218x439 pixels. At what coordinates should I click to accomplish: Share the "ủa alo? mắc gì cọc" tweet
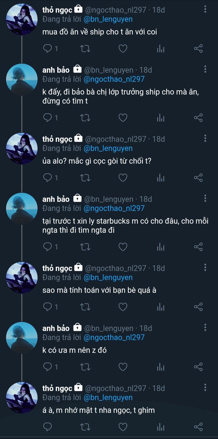(198, 178)
